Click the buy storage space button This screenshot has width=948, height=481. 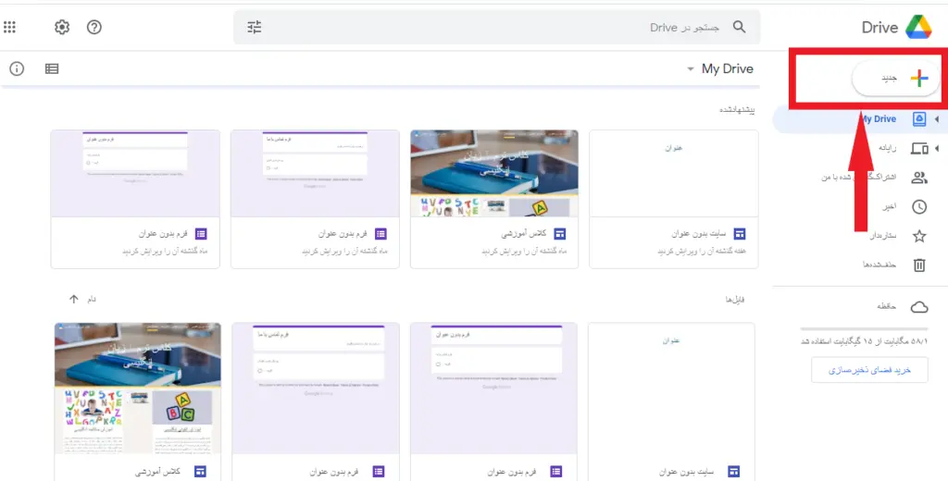[869, 369]
